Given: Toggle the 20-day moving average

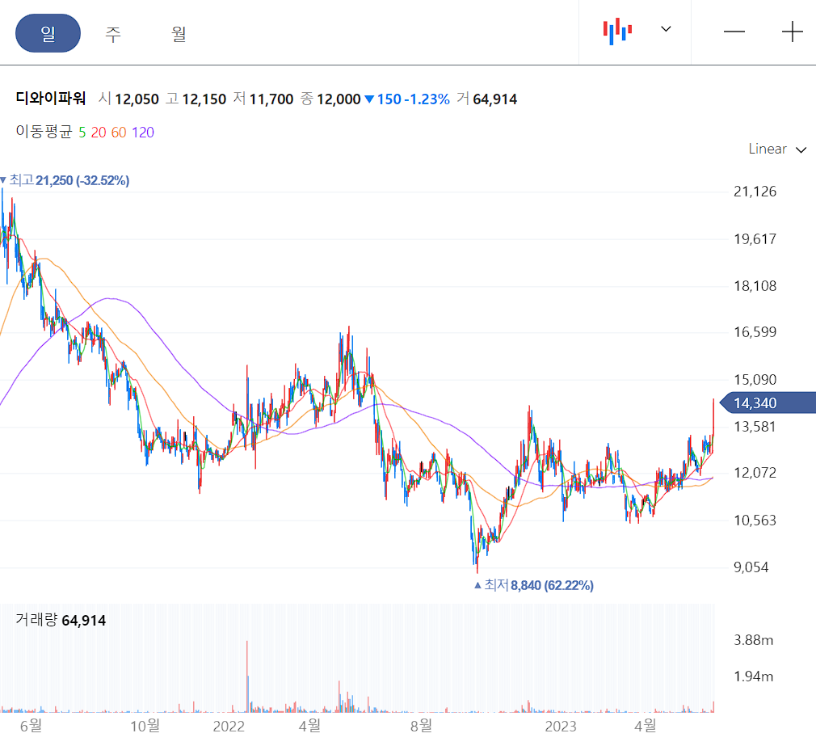Looking at the screenshot, I should coord(99,133).
